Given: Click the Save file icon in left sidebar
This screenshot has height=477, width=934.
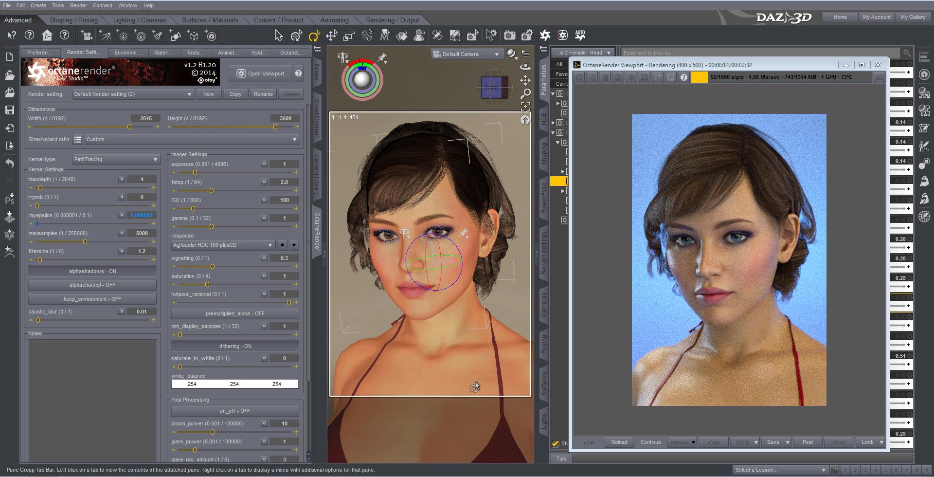Looking at the screenshot, I should [x=10, y=110].
